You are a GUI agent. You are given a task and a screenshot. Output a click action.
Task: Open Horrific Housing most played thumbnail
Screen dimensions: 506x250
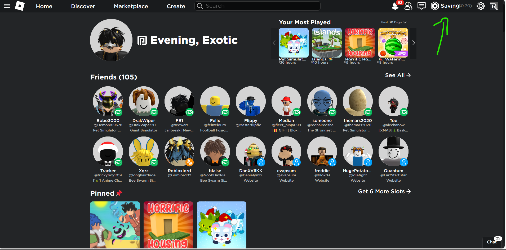point(360,43)
